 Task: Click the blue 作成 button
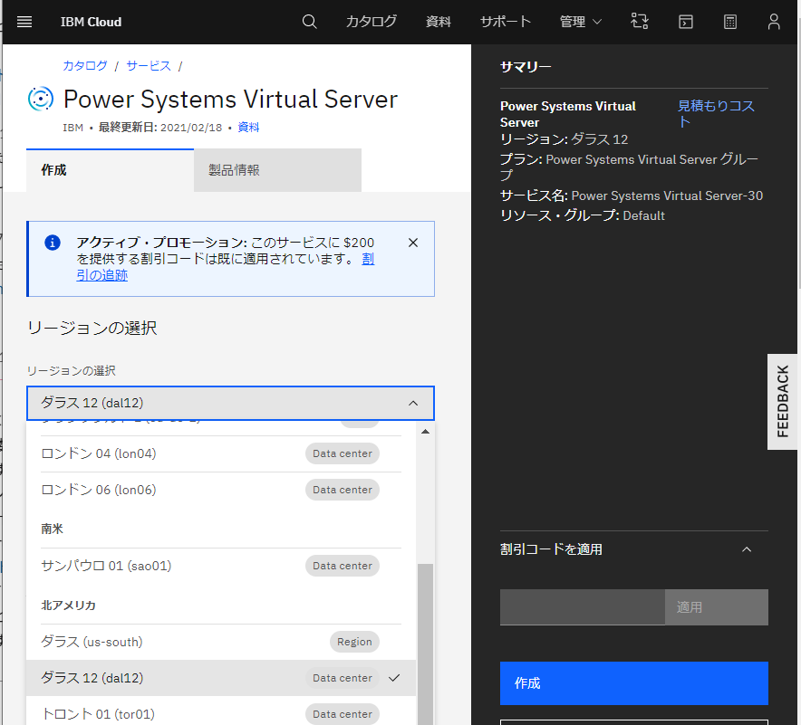coord(633,683)
